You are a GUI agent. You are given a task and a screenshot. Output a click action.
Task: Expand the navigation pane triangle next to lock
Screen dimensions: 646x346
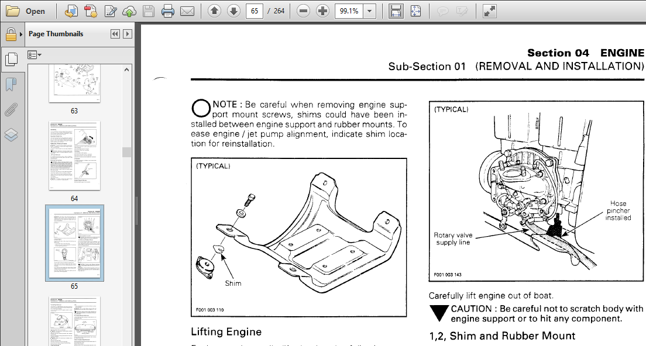click(20, 34)
